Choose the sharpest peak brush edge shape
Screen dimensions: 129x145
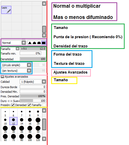(30, 43)
